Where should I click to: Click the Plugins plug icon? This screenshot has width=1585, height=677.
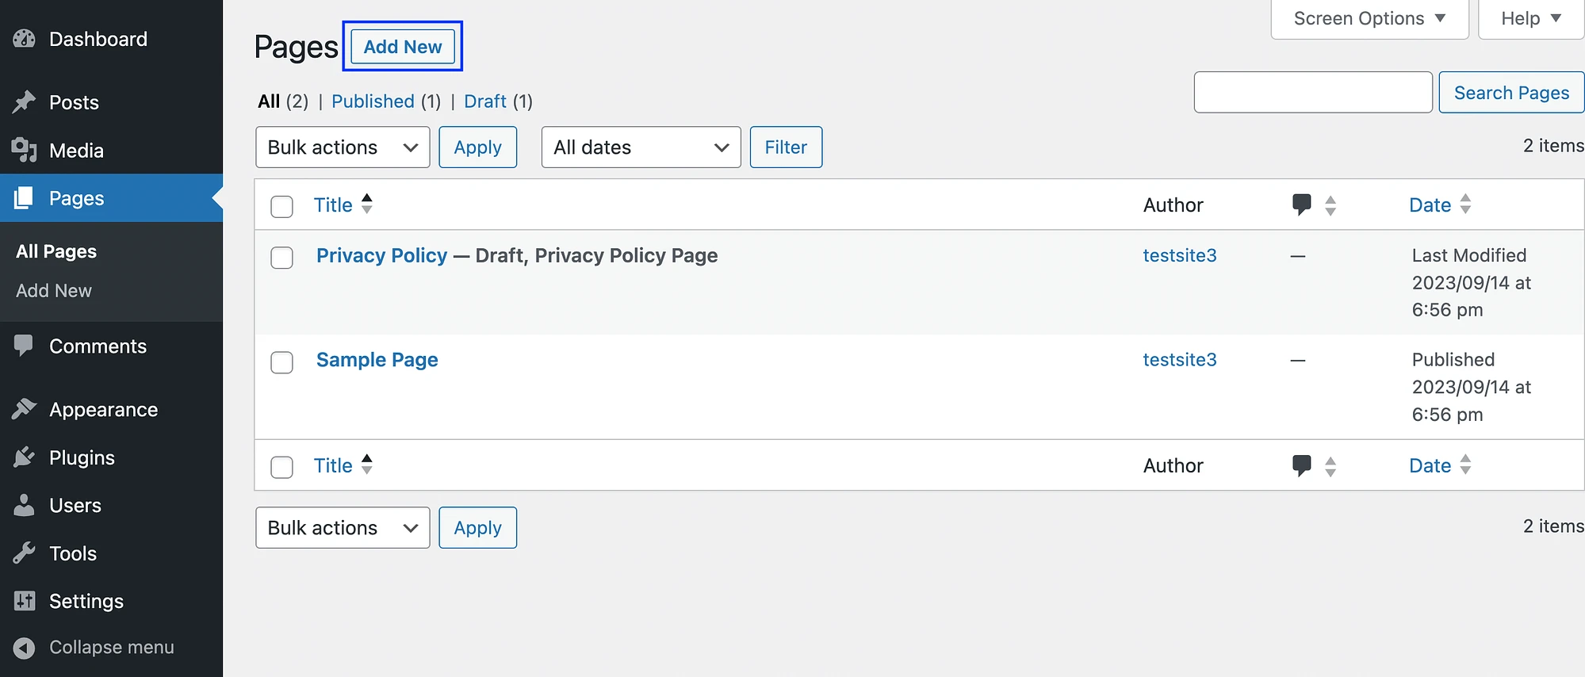25,457
